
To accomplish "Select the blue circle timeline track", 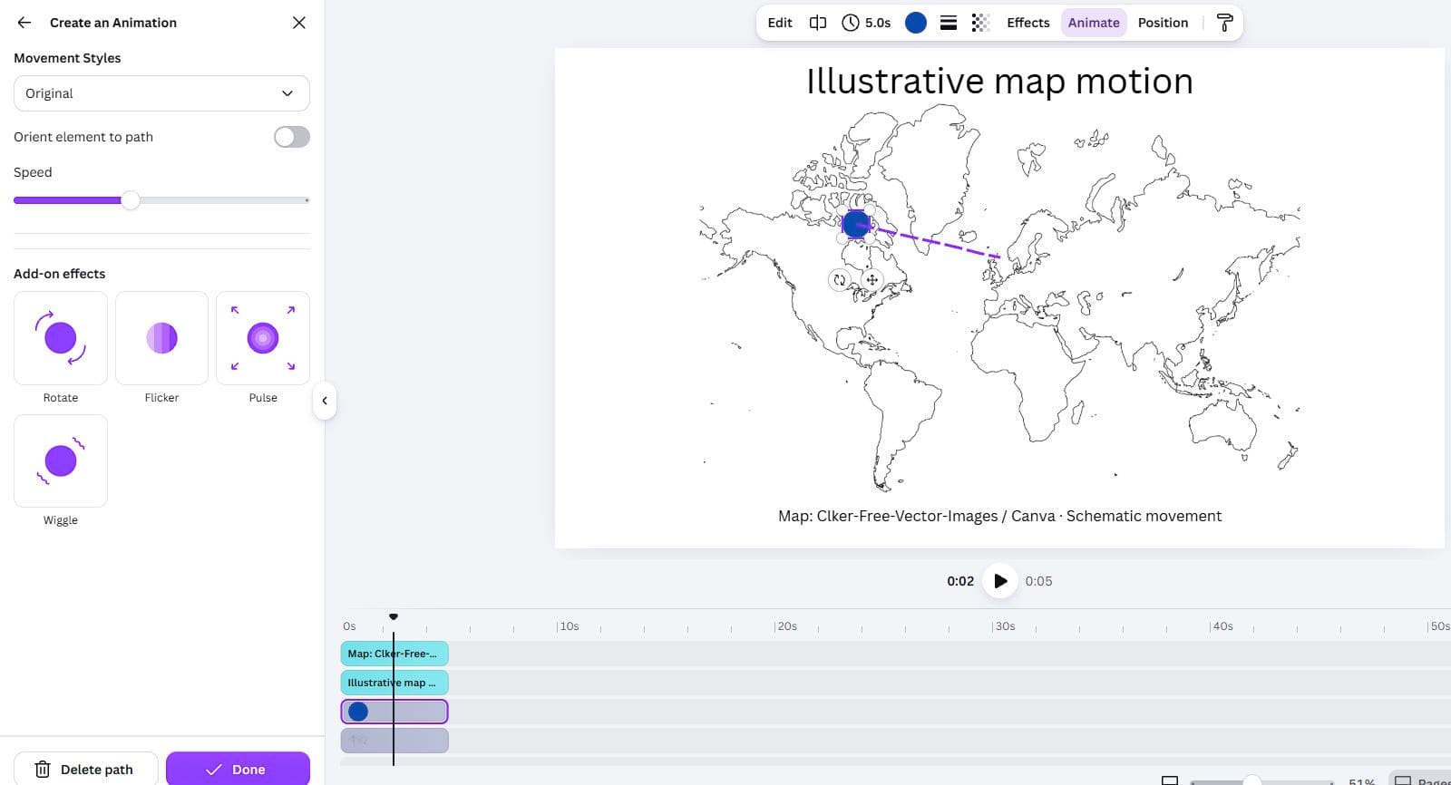I will pos(394,712).
